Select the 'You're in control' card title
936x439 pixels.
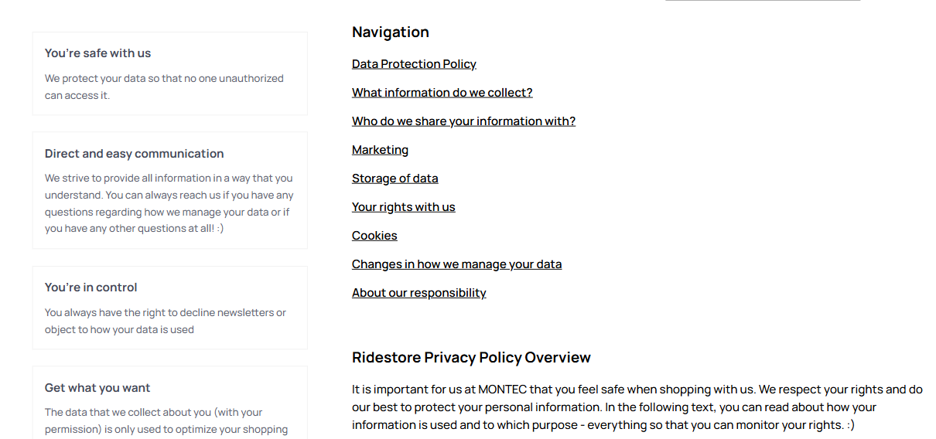tap(91, 288)
